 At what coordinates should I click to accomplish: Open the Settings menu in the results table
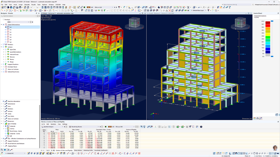tap(65, 124)
